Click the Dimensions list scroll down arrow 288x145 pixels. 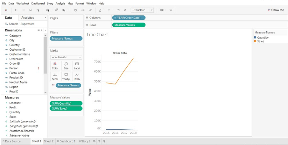(x=46, y=92)
